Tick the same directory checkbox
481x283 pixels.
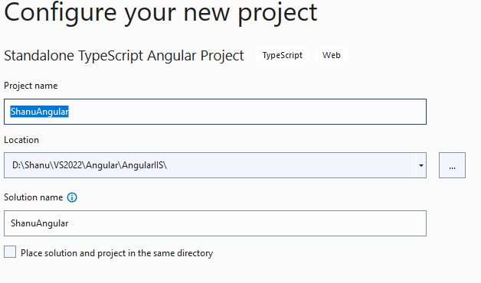(10, 252)
